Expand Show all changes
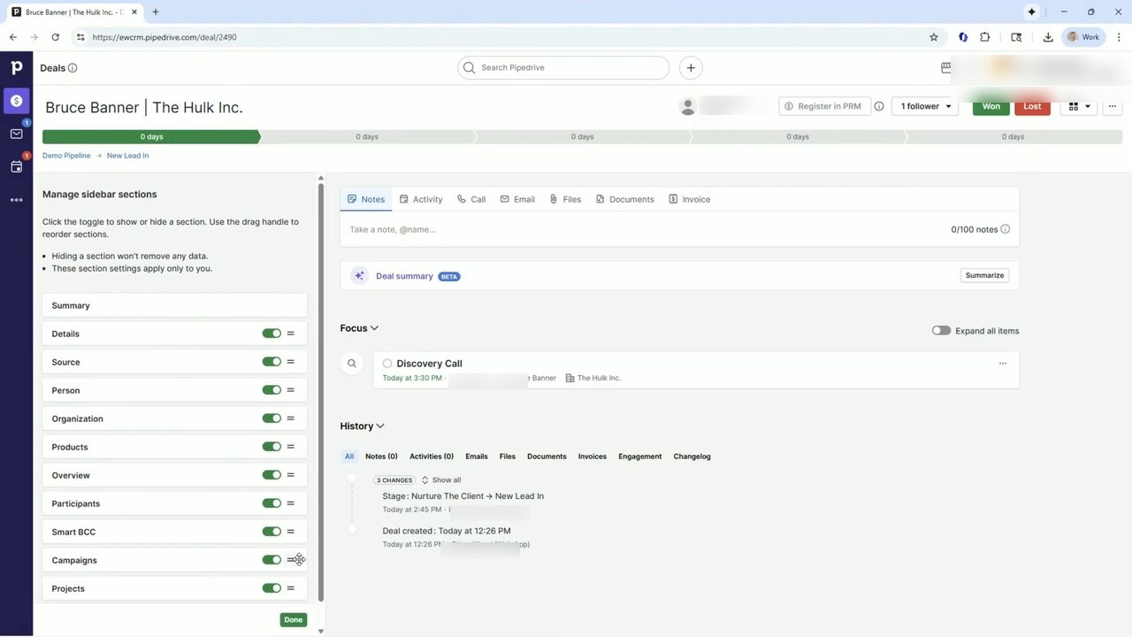The image size is (1132, 637). tap(441, 480)
